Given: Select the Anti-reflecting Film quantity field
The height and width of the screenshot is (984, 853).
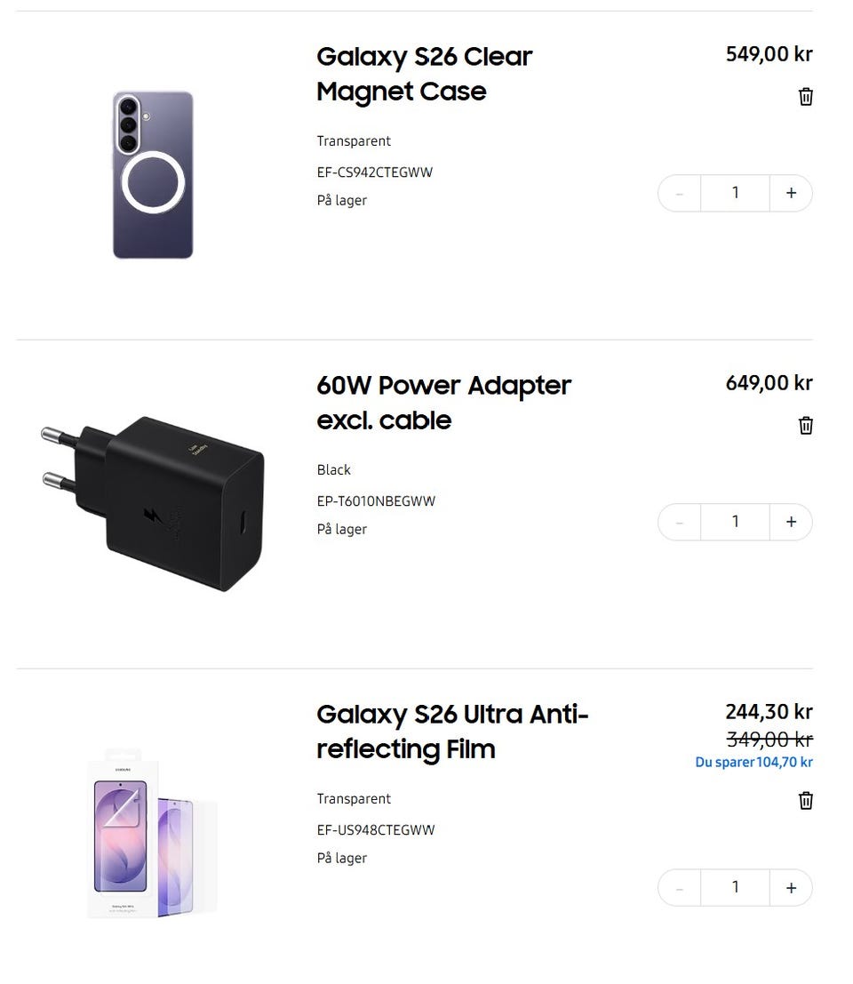Looking at the screenshot, I should pyautogui.click(x=735, y=887).
